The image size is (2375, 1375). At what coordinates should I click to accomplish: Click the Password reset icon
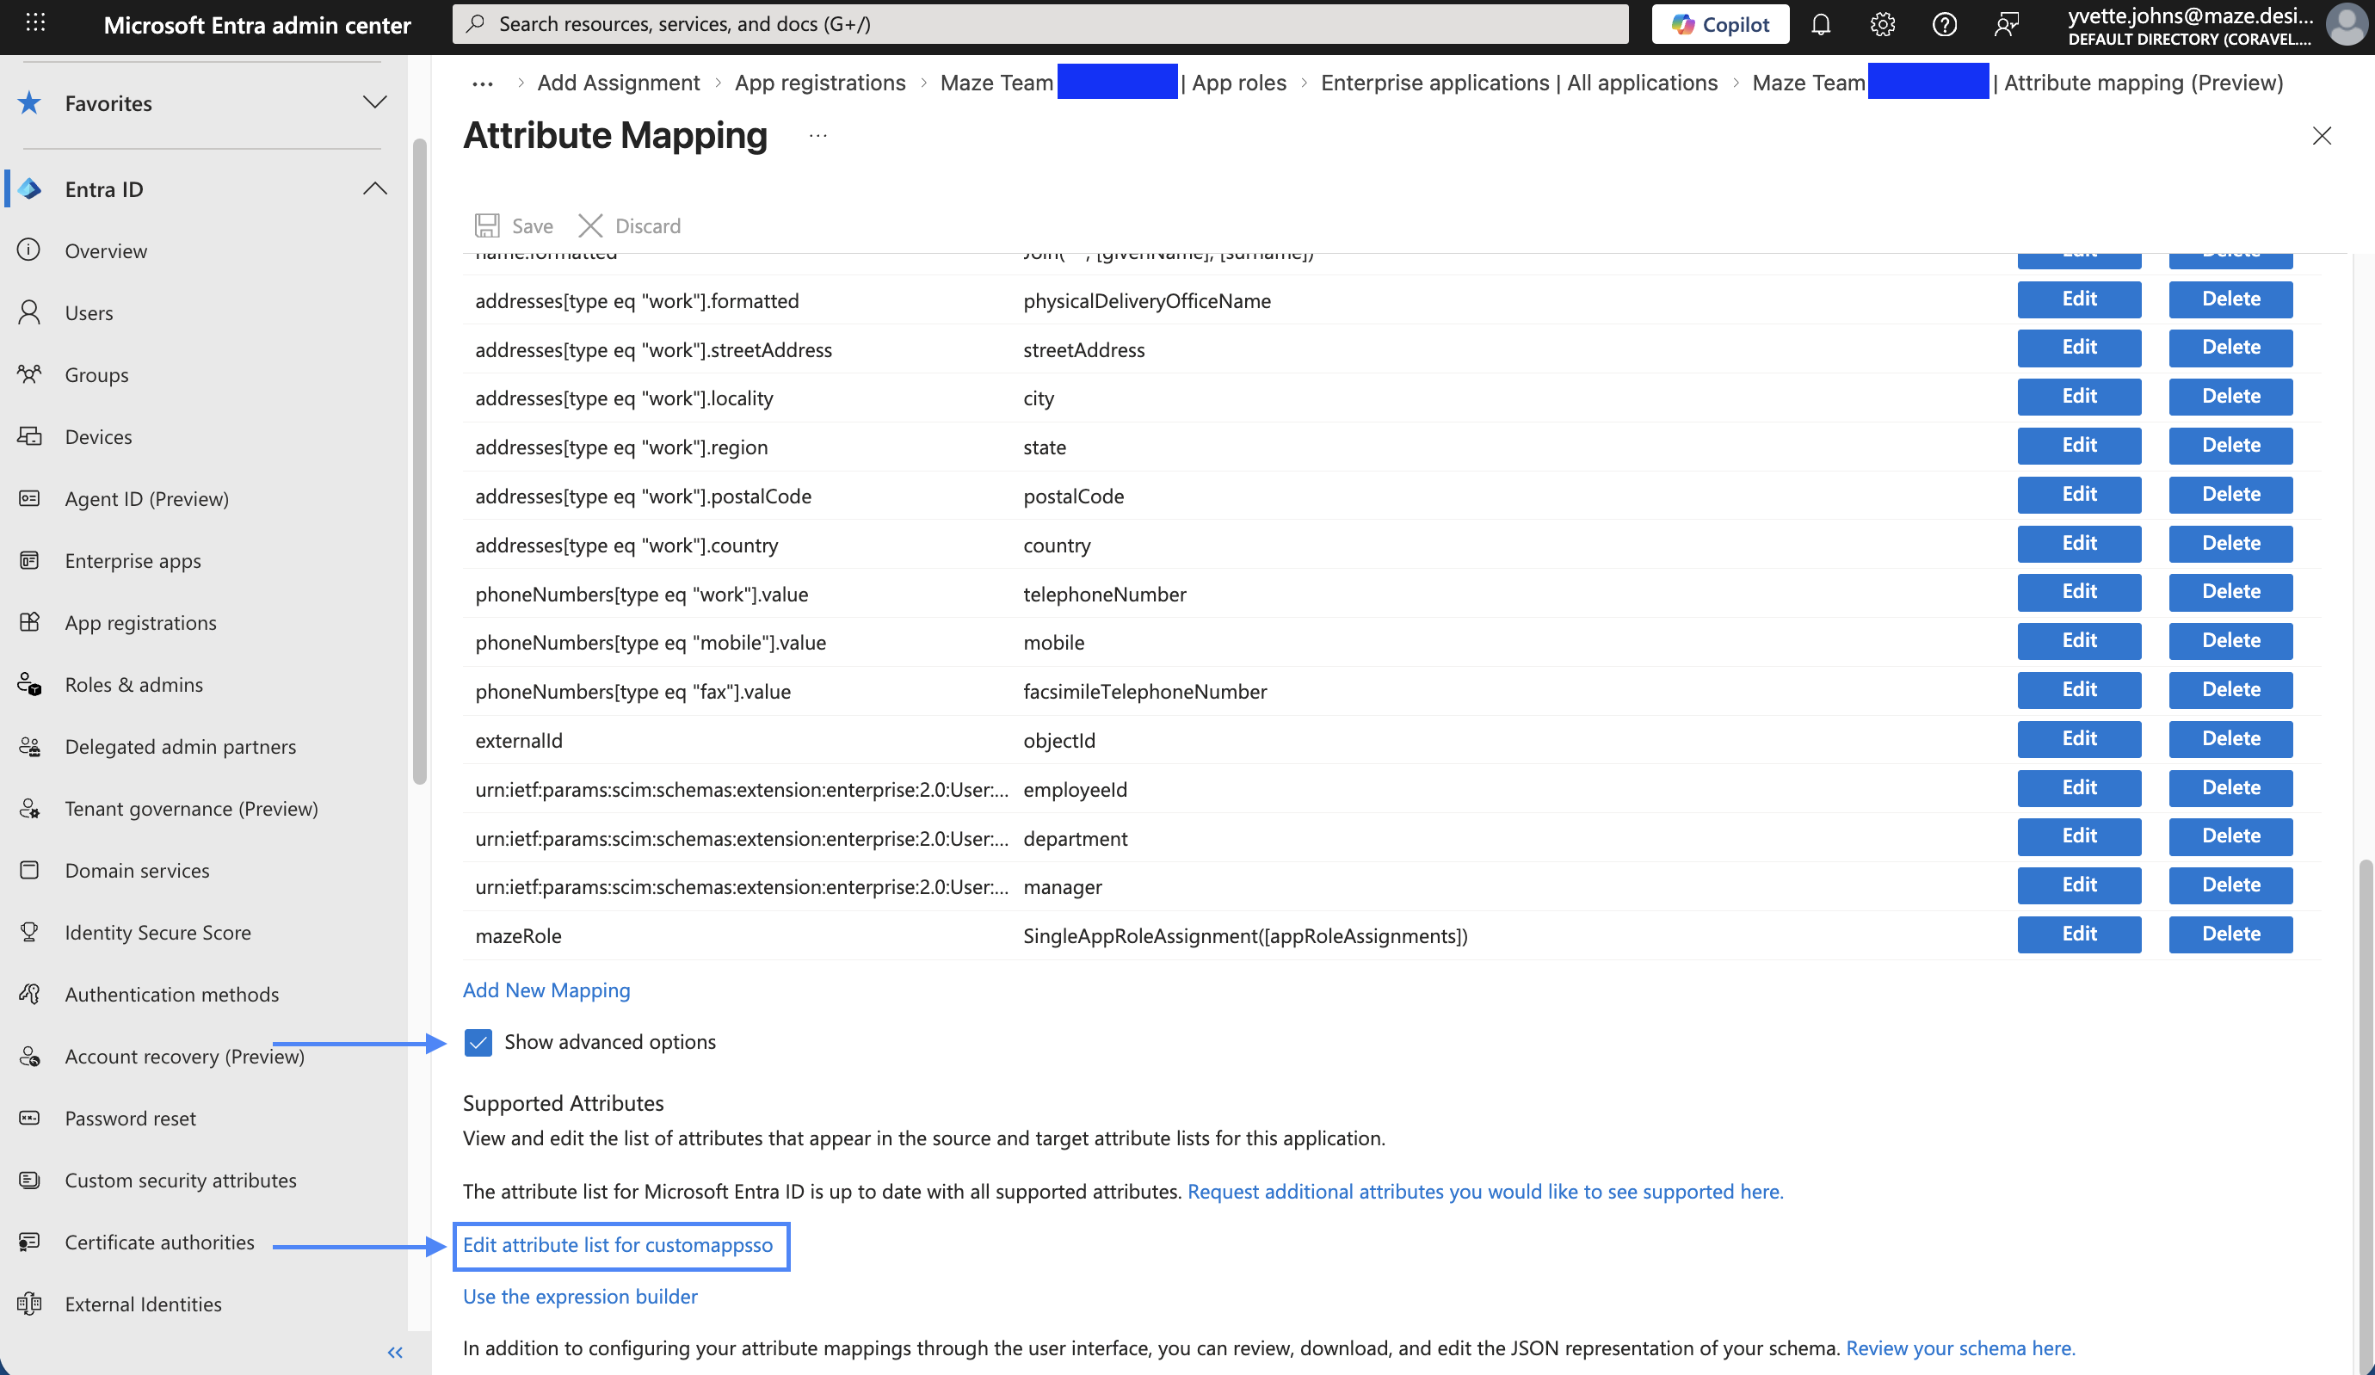tap(29, 1118)
